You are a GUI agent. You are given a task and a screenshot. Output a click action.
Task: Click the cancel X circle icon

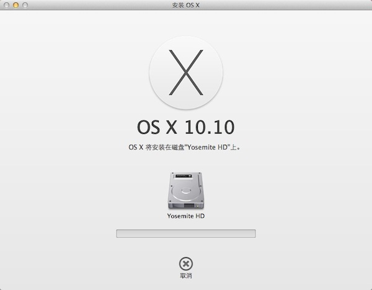186,264
